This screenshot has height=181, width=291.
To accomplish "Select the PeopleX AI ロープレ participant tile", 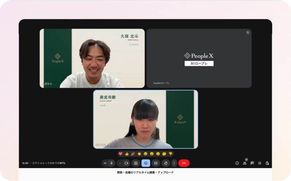I will pyautogui.click(x=199, y=58).
